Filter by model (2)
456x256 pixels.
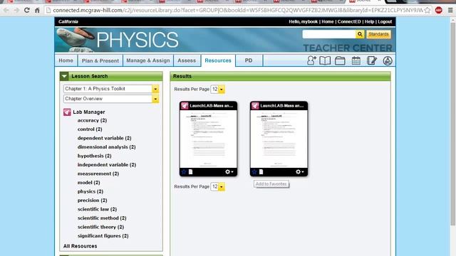coord(88,183)
